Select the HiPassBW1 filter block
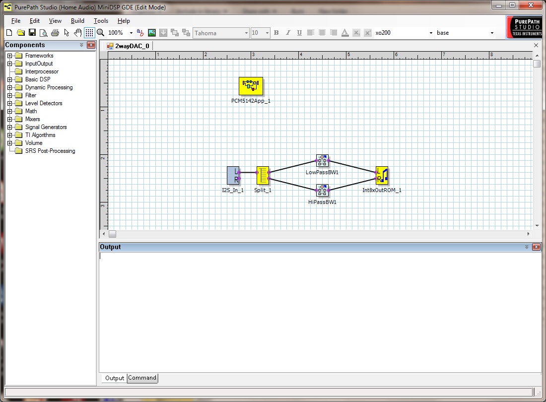 tap(322, 191)
